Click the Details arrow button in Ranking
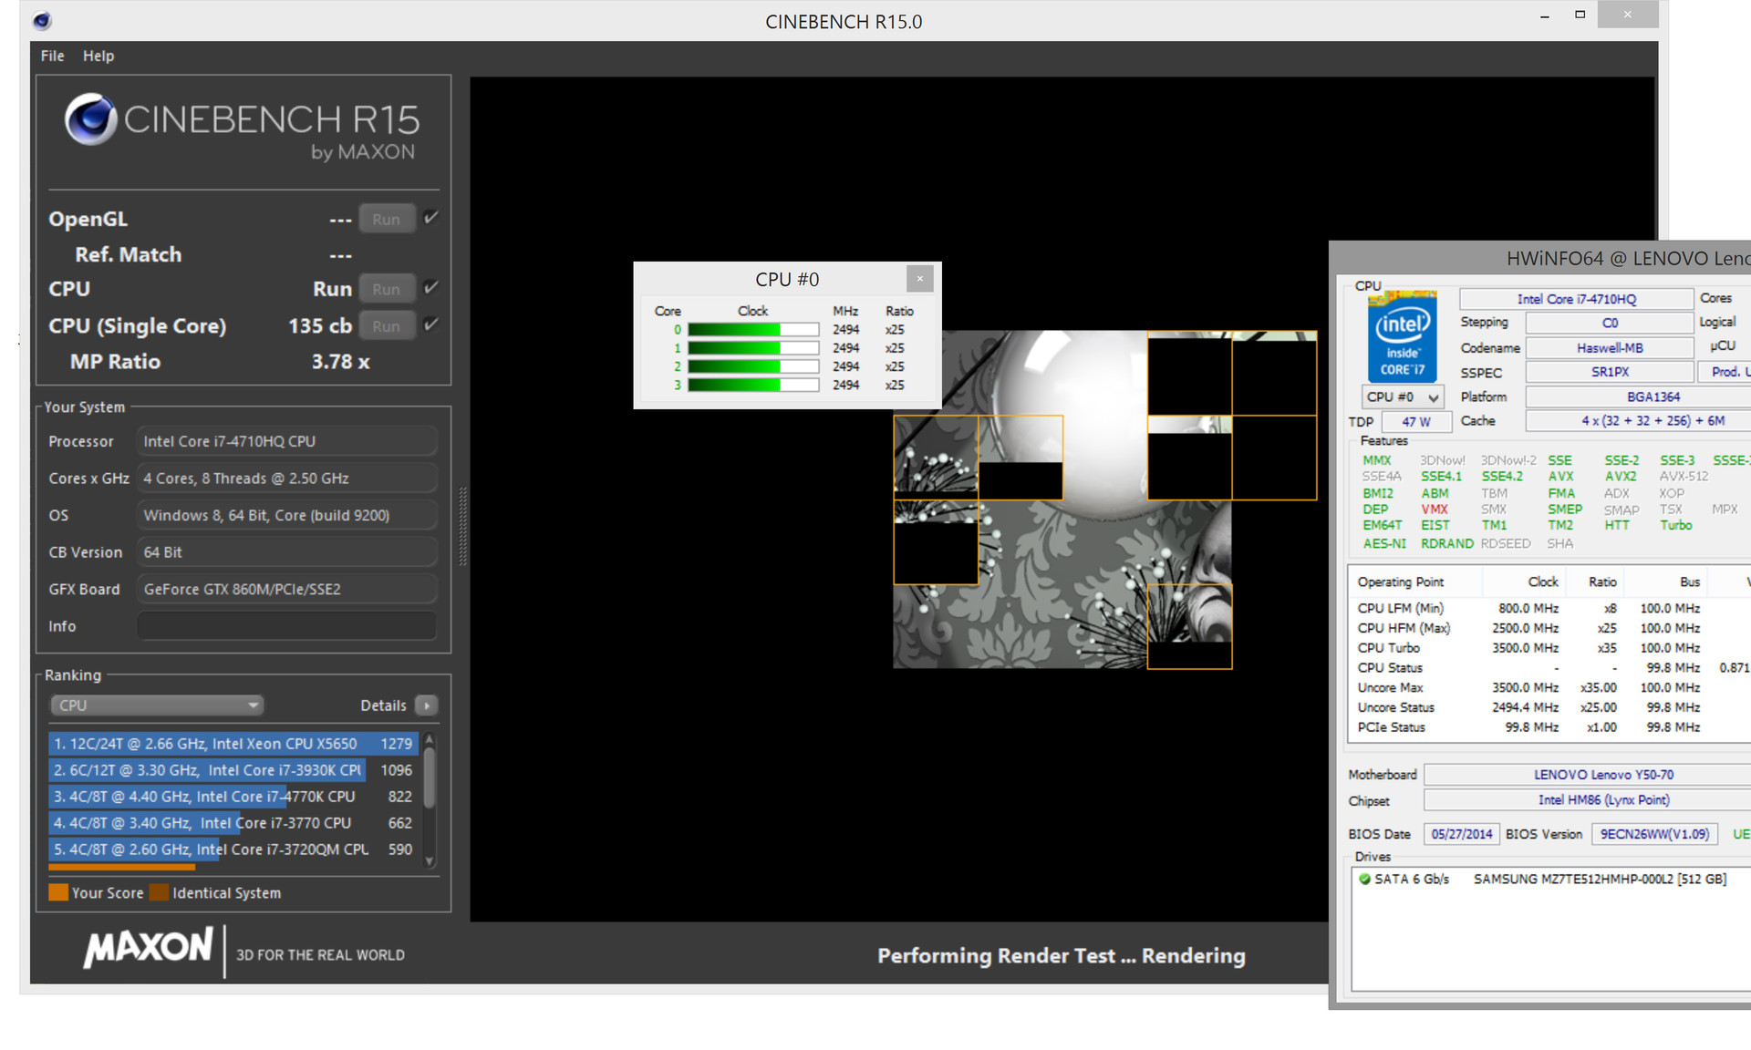Viewport: 1751px width, 1050px height. pyautogui.click(x=426, y=705)
